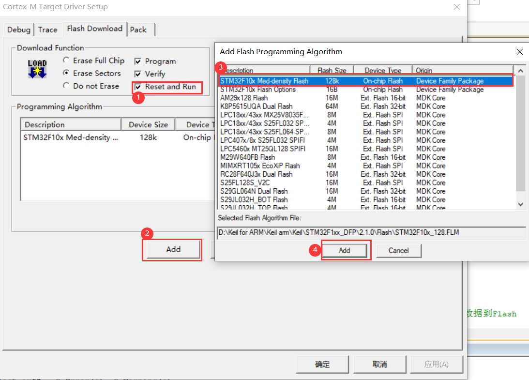This screenshot has width=529, height=380.
Task: Click the algorithm list scroll-down arrow
Action: click(521, 204)
